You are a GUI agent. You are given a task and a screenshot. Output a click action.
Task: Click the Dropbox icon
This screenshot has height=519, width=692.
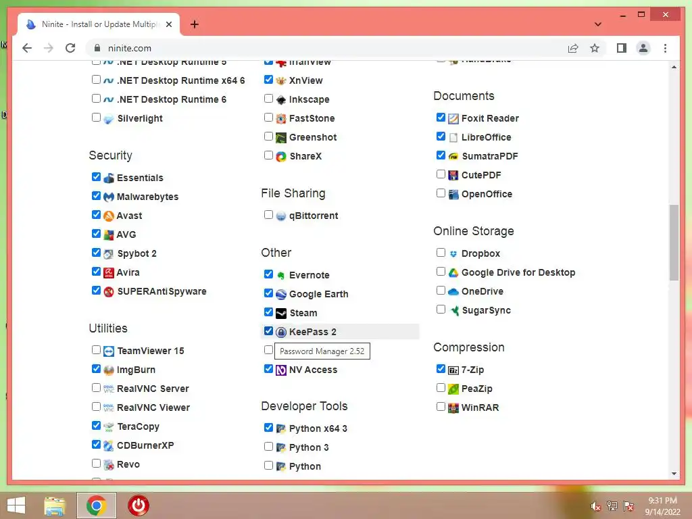pyautogui.click(x=453, y=254)
